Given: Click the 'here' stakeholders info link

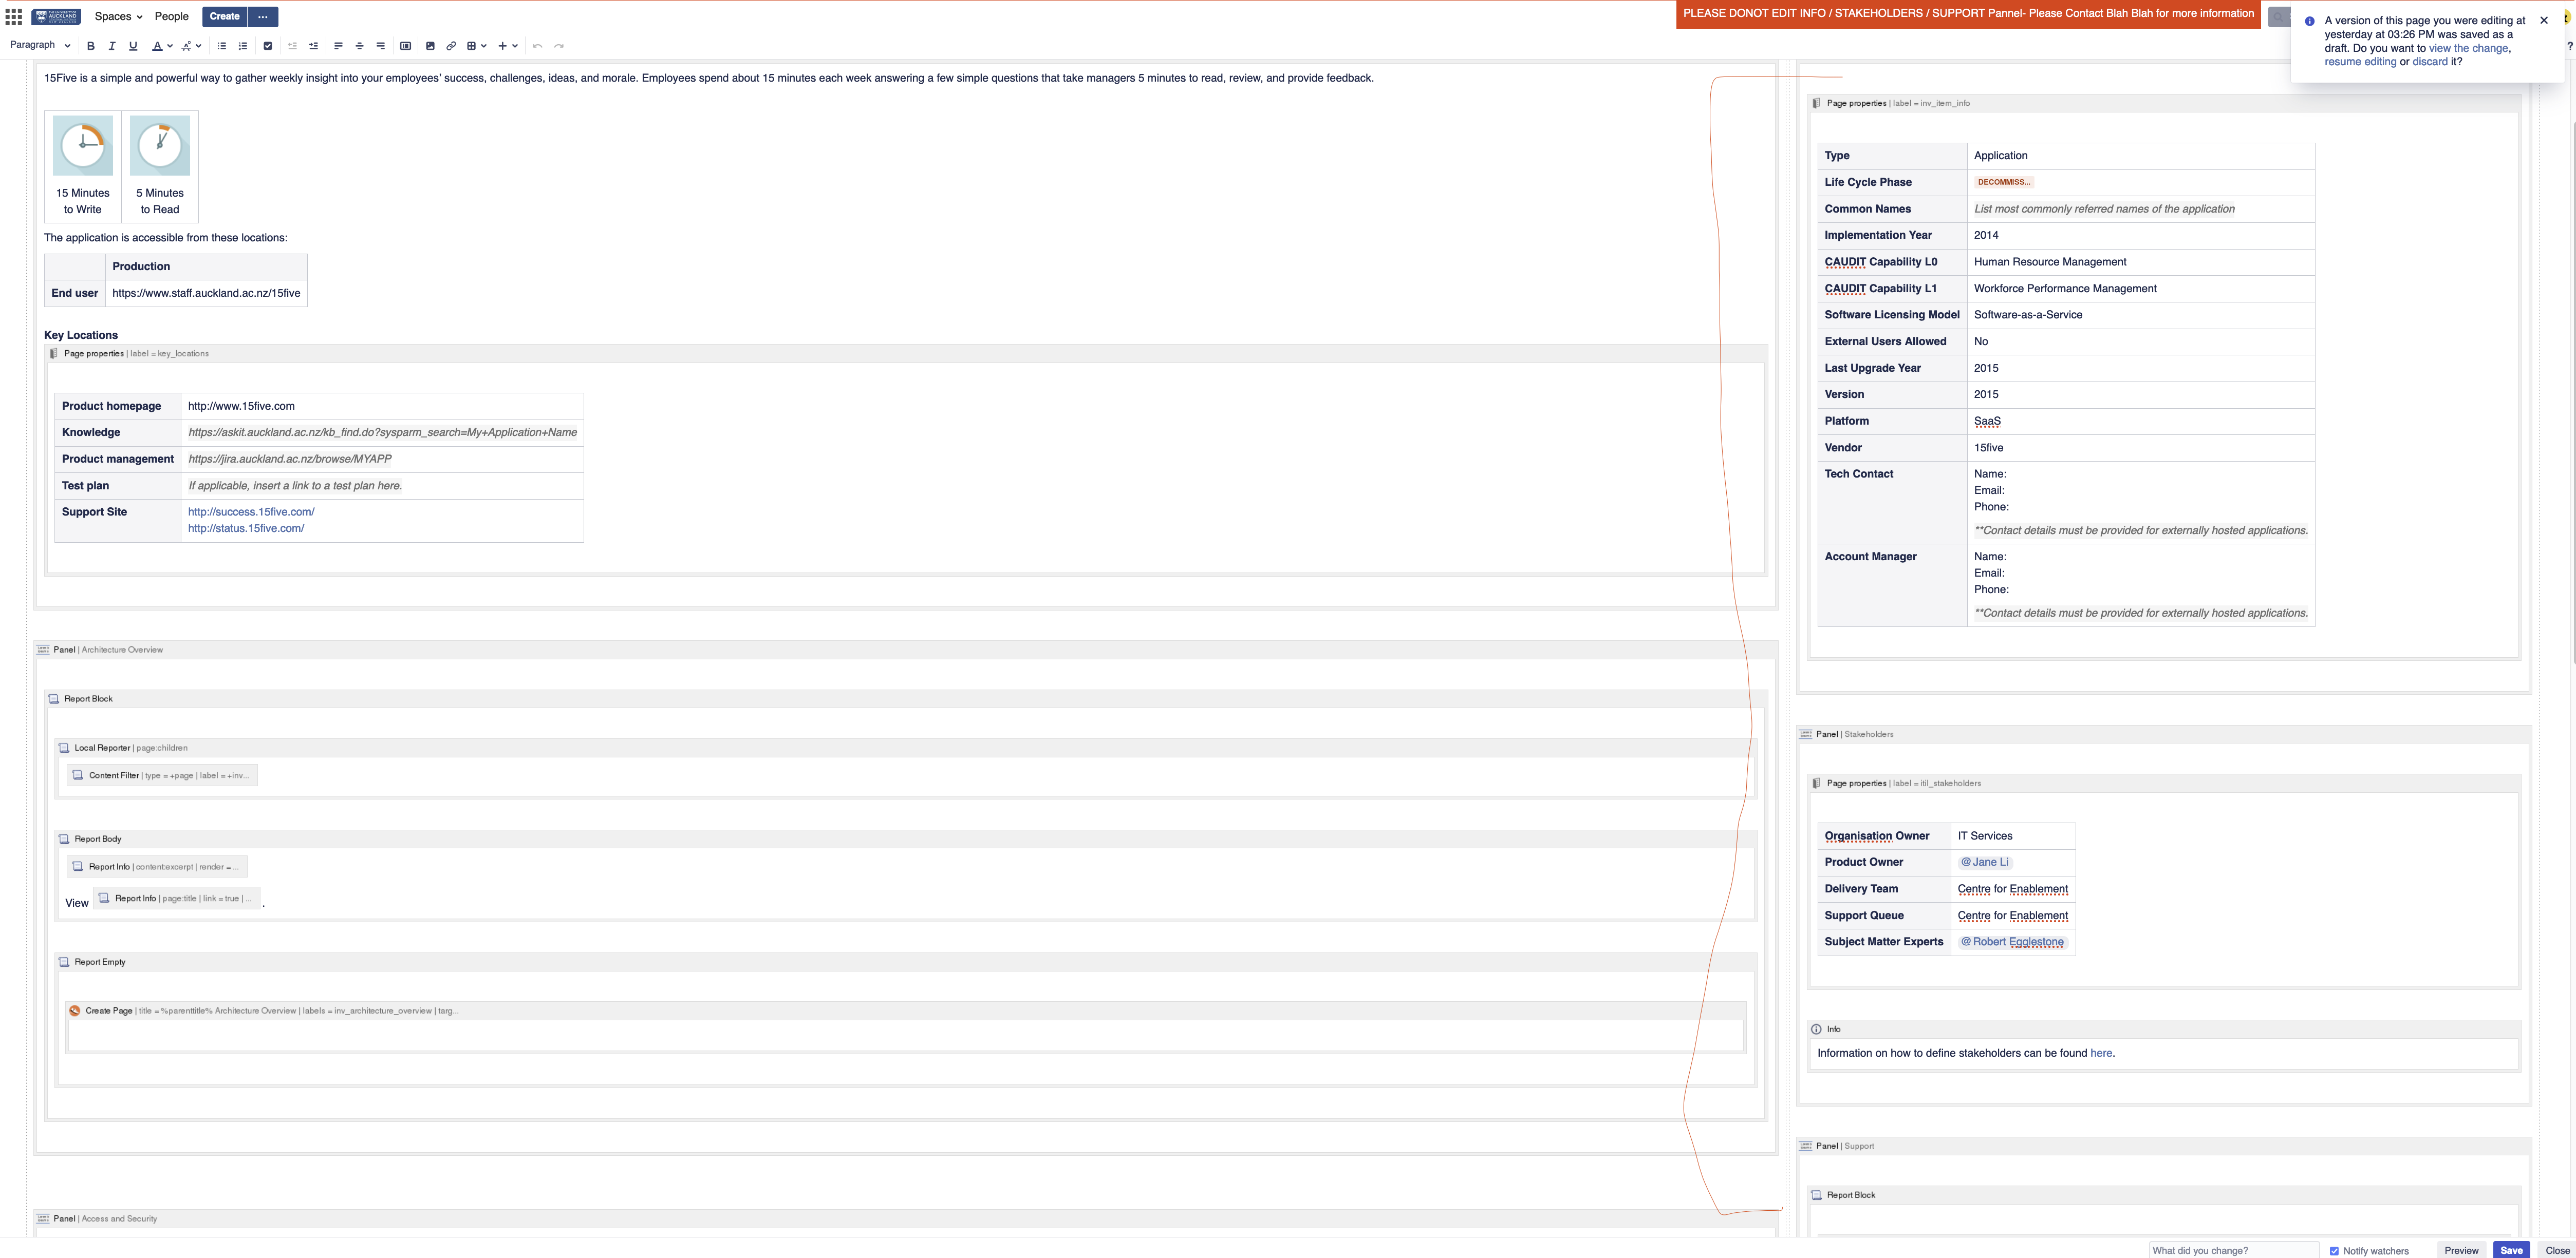Looking at the screenshot, I should point(2101,1053).
